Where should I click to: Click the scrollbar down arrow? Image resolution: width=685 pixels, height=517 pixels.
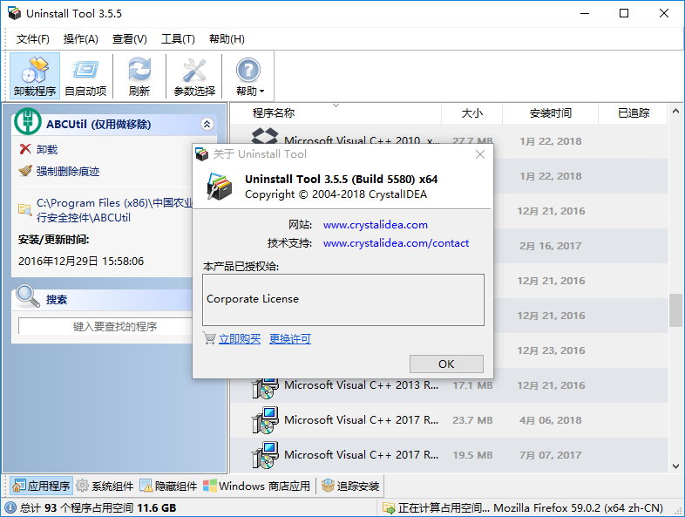point(675,466)
